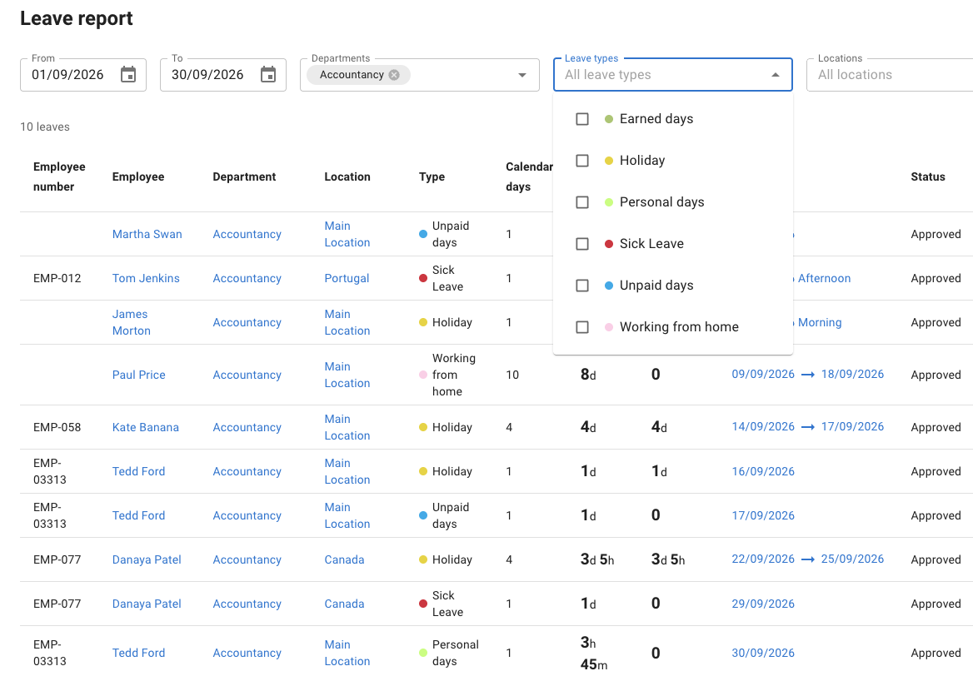Open end date 25/09/2026 link
The image size is (973, 681).
click(x=852, y=559)
